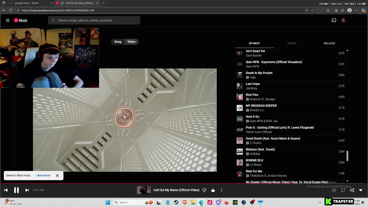
Task: Click the Good Drank album thumbnail
Action: 239,141
